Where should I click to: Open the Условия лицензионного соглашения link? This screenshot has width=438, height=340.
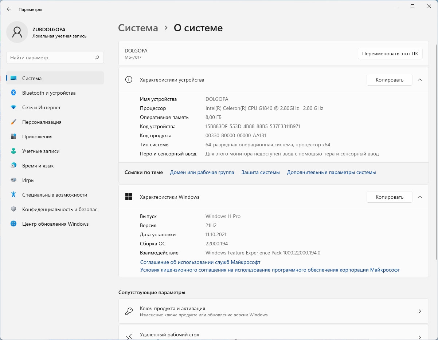[x=270, y=270]
